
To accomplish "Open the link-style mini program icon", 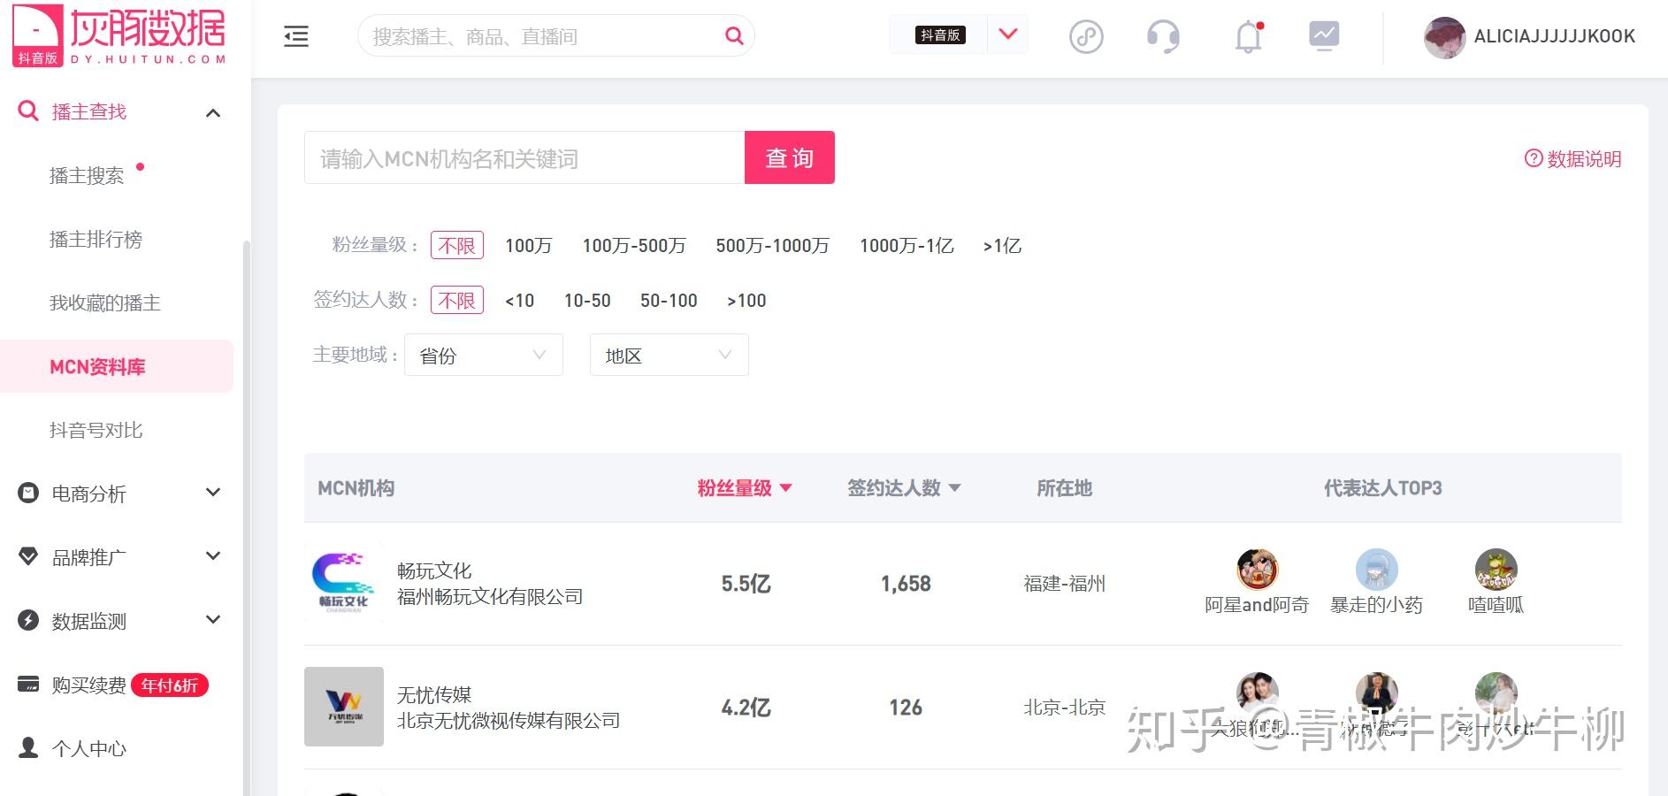I will click(1086, 36).
